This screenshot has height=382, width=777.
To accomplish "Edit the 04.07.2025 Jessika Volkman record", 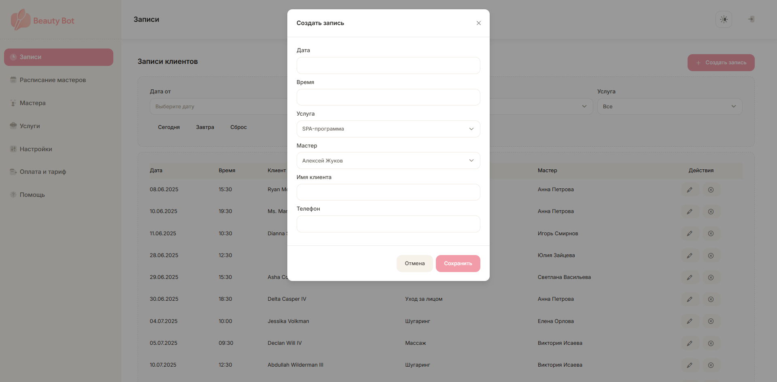I will point(690,321).
